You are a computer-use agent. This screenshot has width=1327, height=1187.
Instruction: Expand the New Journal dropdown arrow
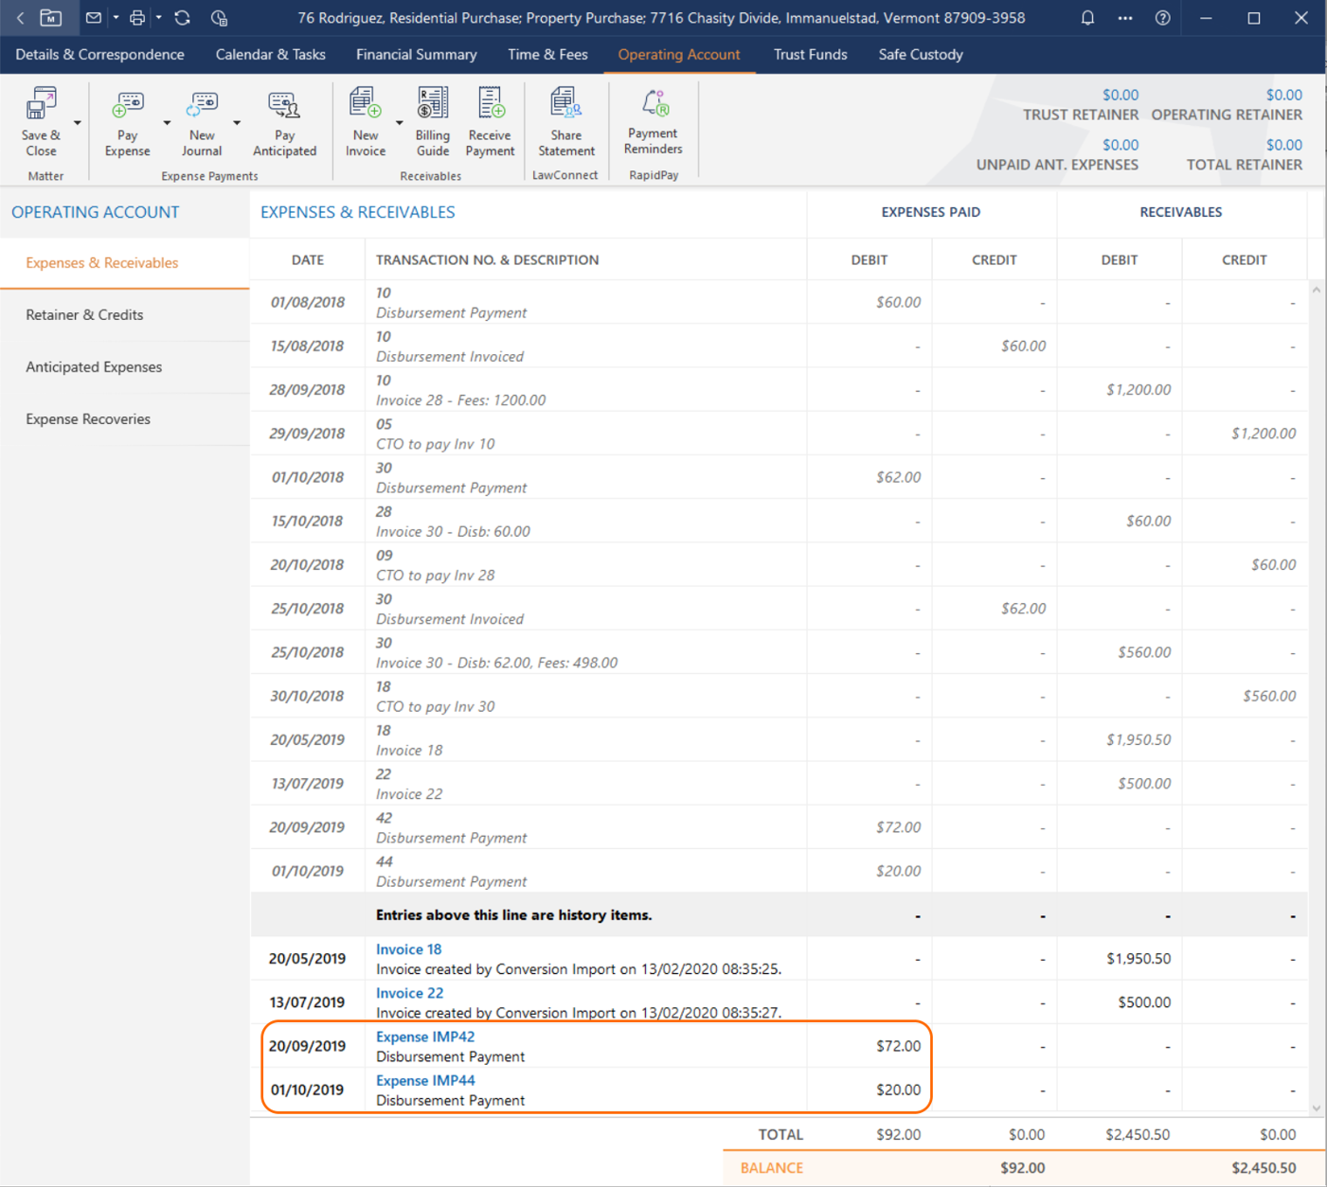pyautogui.click(x=237, y=123)
